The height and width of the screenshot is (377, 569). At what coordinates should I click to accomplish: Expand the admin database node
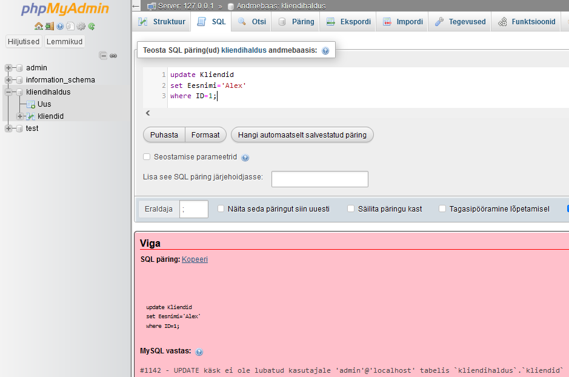pyautogui.click(x=8, y=68)
